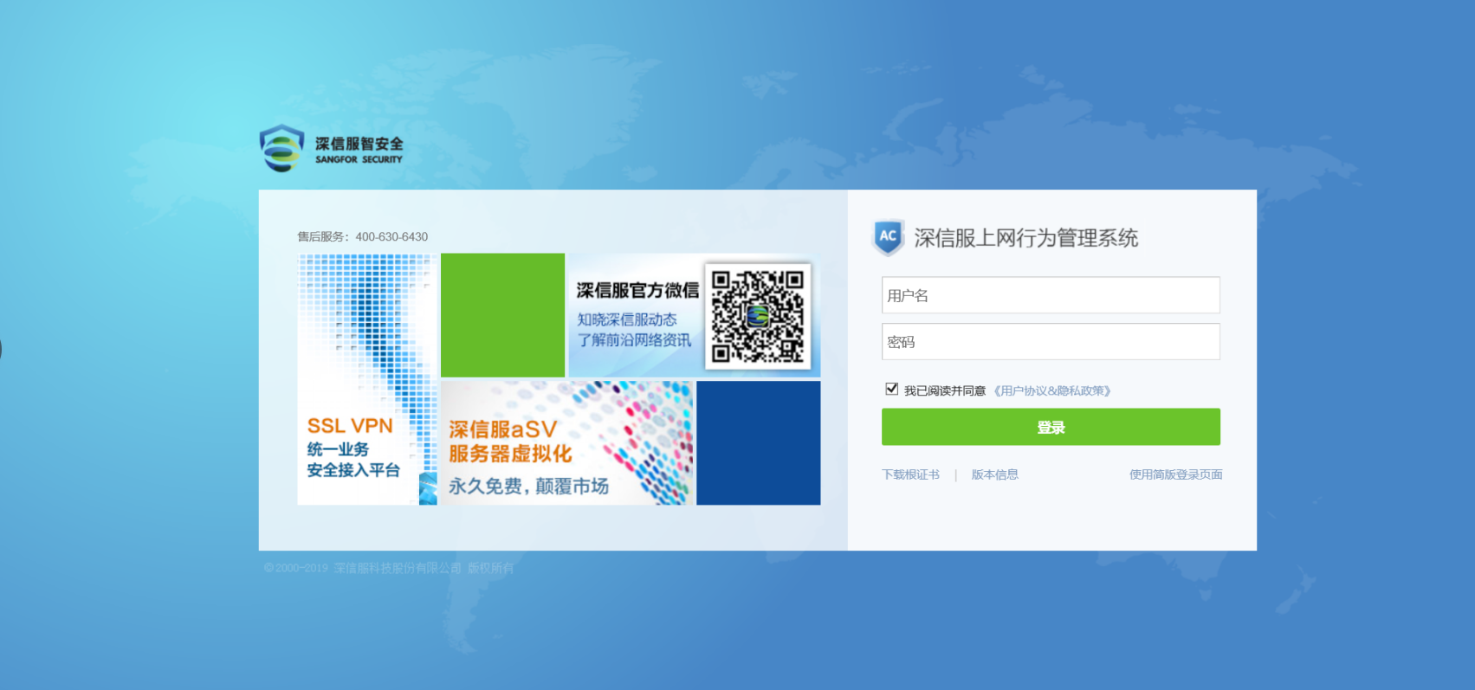
Task: Toggle the 我已阅读并同意 checkbox
Action: point(892,390)
